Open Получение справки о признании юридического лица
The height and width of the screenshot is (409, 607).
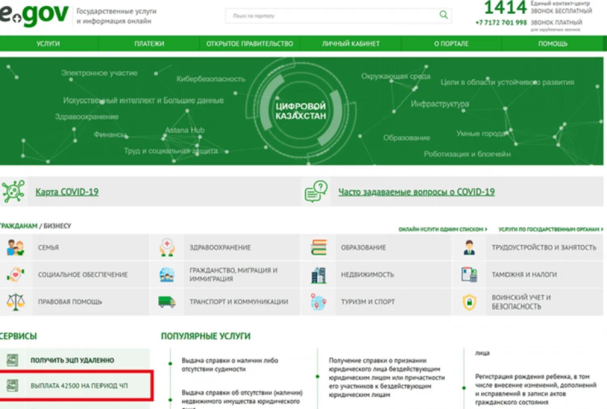(386, 377)
